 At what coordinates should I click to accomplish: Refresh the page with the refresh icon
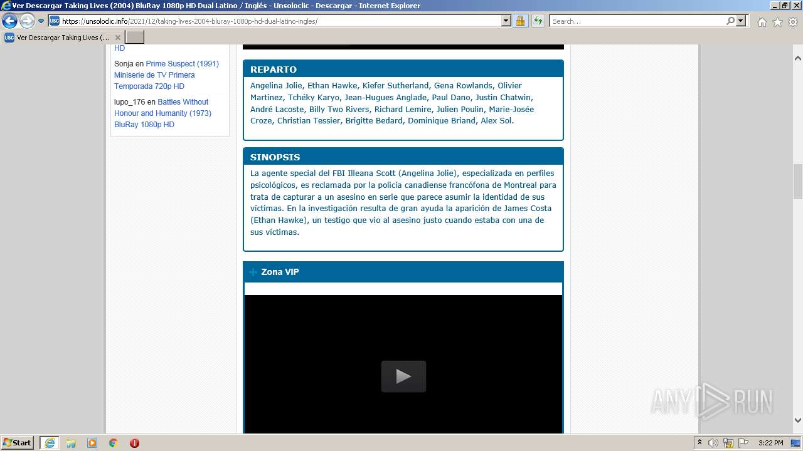point(538,21)
